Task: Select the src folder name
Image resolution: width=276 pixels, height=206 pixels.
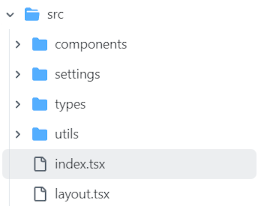Action: pos(56,15)
